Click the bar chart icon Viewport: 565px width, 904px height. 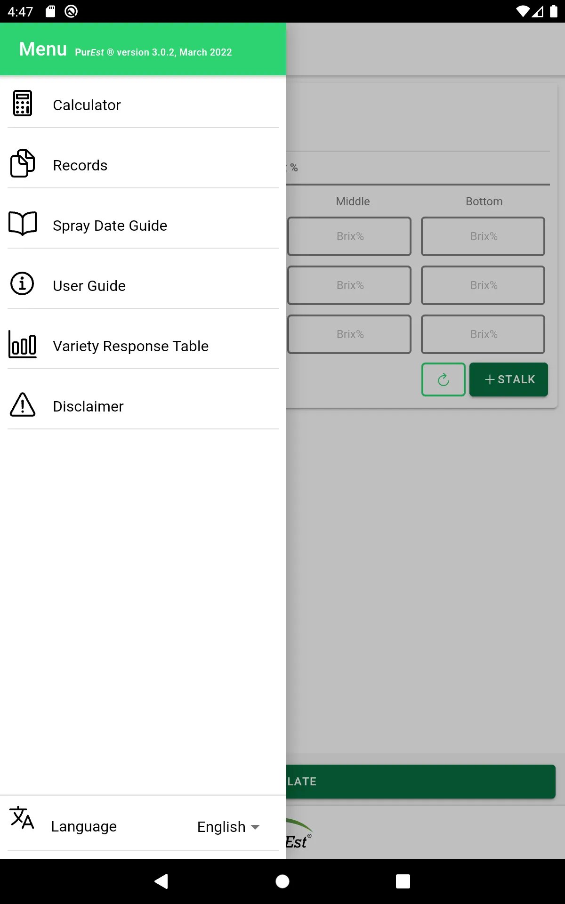pos(23,344)
